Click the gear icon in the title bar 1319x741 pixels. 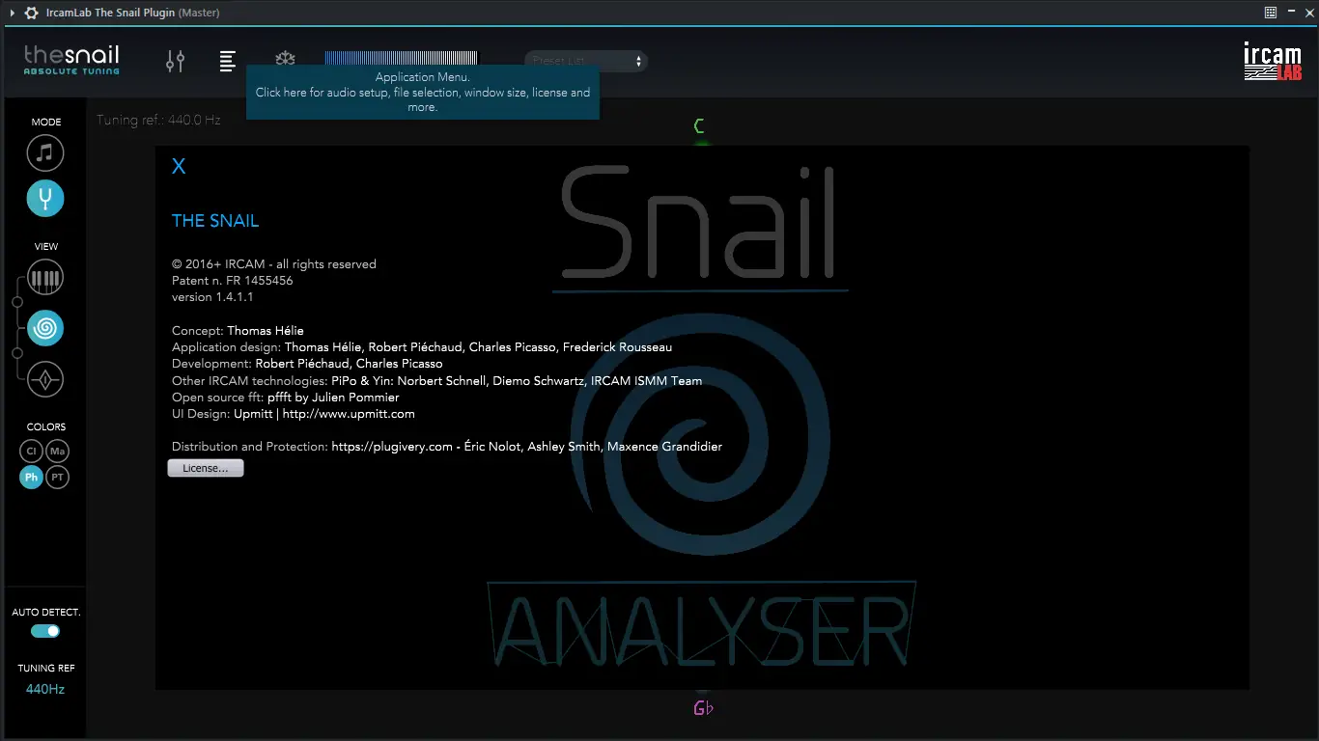[x=31, y=13]
